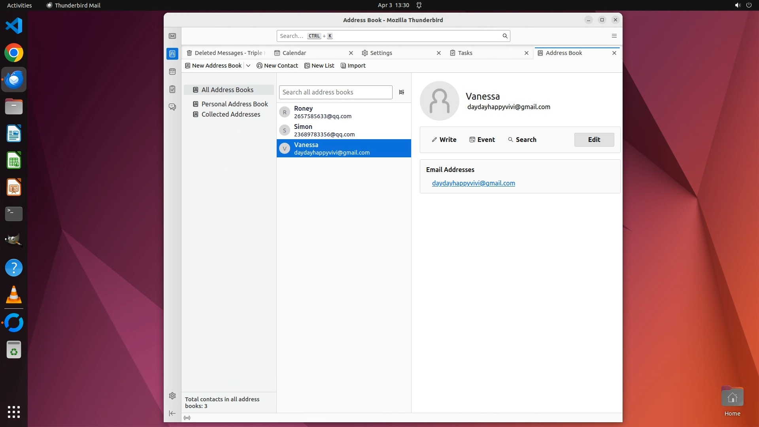This screenshot has width=759, height=427.
Task: Collapse the spaces toolbar with arrow icon
Action: [x=172, y=413]
